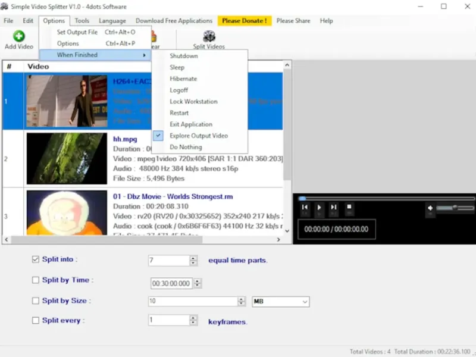476x357 pixels.
Task: Select the hh.mpg video thumbnail
Action: [67, 158]
